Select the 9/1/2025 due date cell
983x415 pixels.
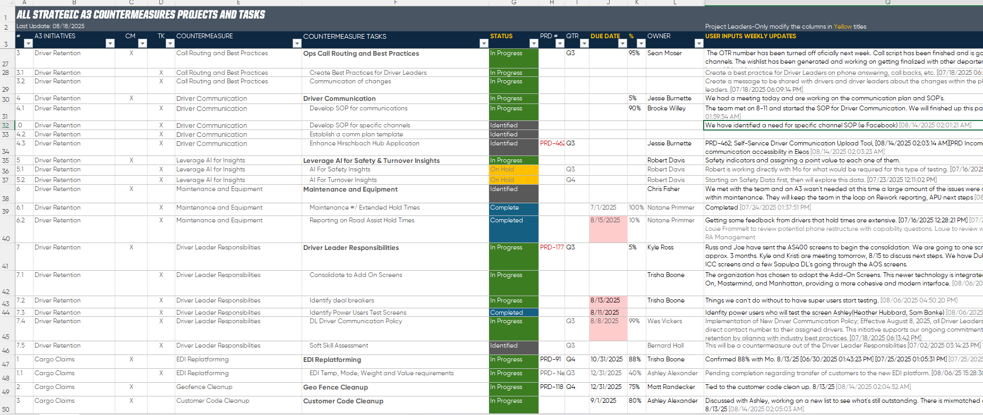(x=608, y=404)
